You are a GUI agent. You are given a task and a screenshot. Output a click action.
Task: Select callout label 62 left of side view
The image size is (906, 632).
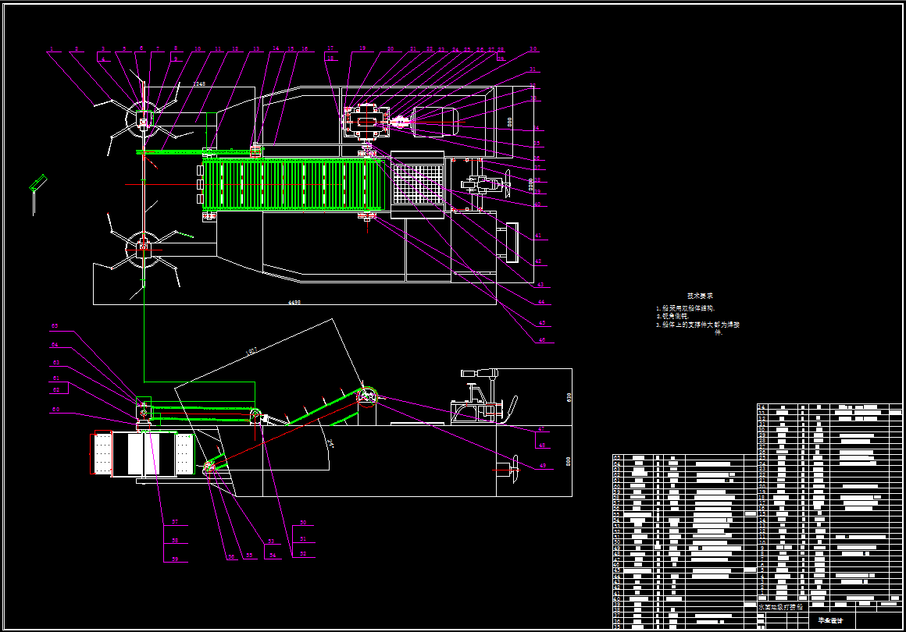tap(56, 390)
